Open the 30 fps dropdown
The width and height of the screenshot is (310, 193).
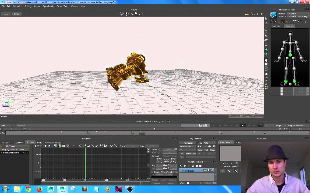281,125
